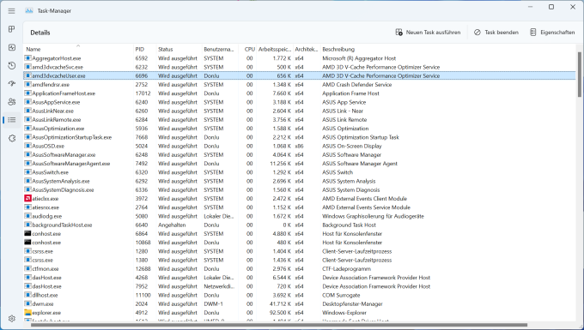Click 'CTF-Ladeprogramm' description
584x330 pixels.
[346, 268]
